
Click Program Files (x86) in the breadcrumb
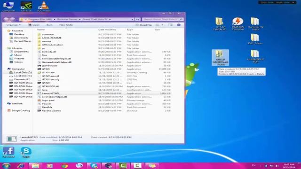(40, 19)
